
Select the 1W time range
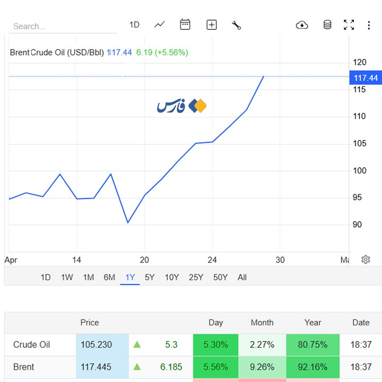tap(67, 277)
